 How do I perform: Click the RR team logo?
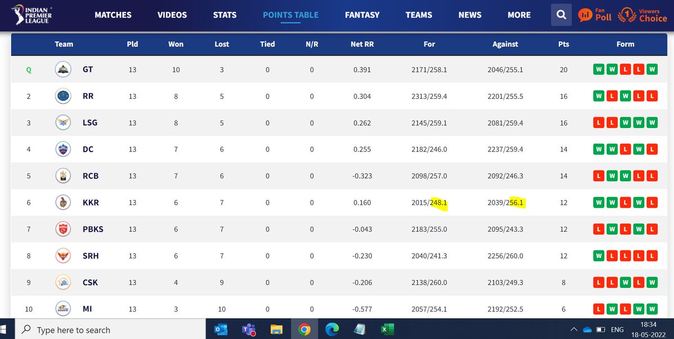63,96
